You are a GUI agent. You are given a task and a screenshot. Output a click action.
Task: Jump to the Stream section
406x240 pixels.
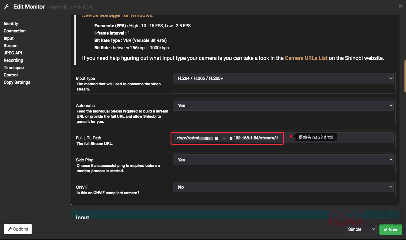pos(10,46)
